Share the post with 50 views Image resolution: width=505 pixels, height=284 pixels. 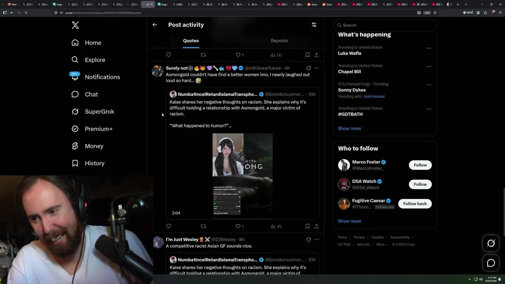pos(316,55)
